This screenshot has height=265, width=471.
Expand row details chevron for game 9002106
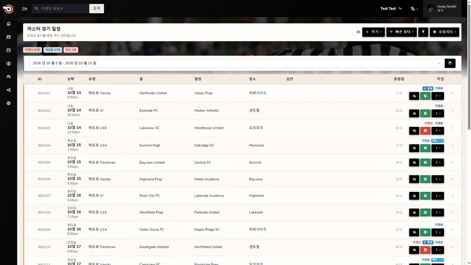[x=453, y=179]
